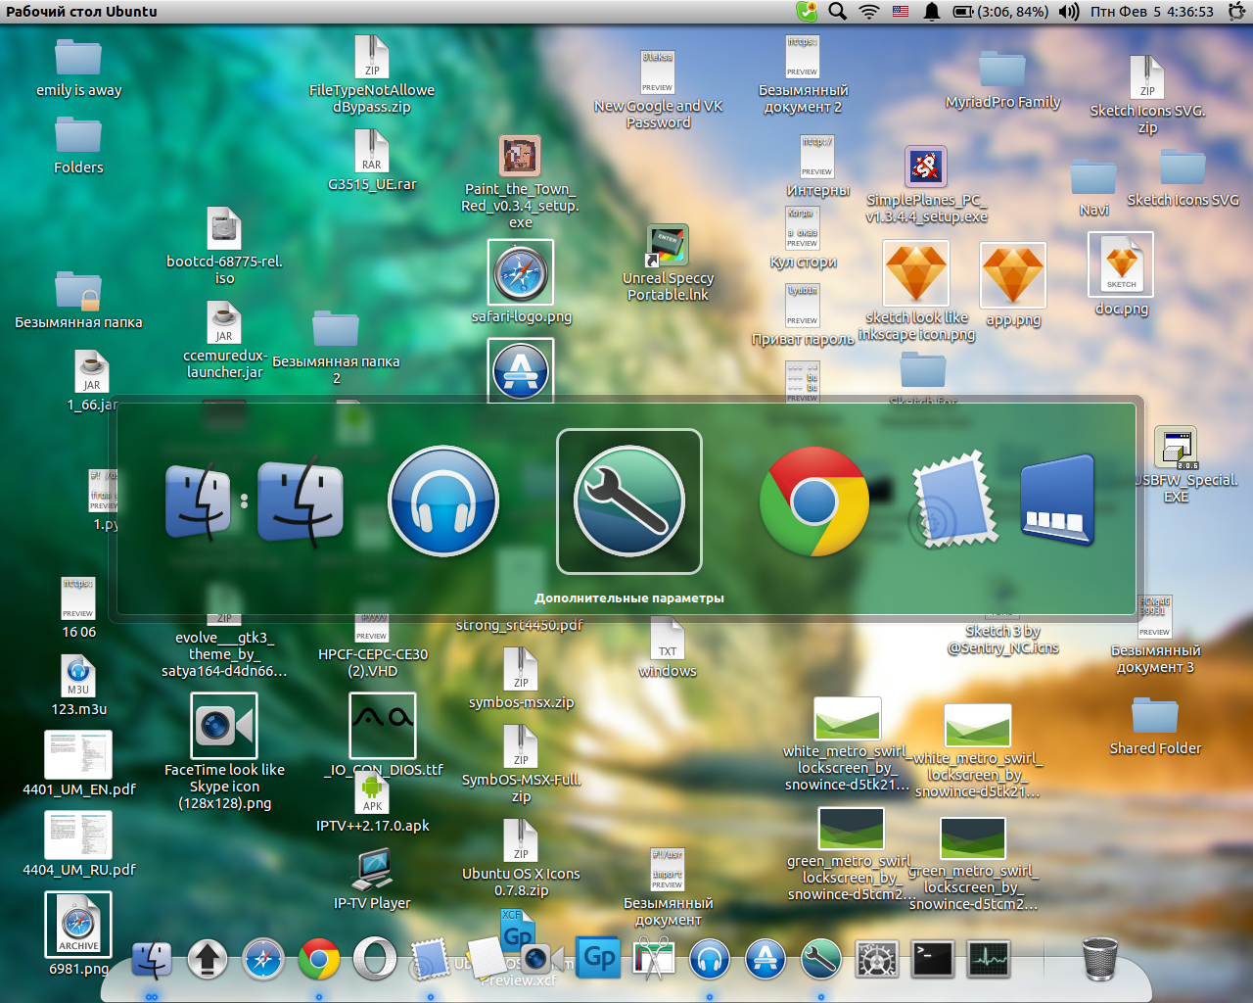Select the 123.m3u playlist file
Screen dimensions: 1253x1003
point(78,676)
